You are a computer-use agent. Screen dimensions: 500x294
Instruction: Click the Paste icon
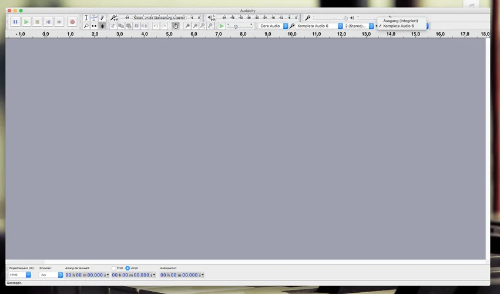(129, 26)
